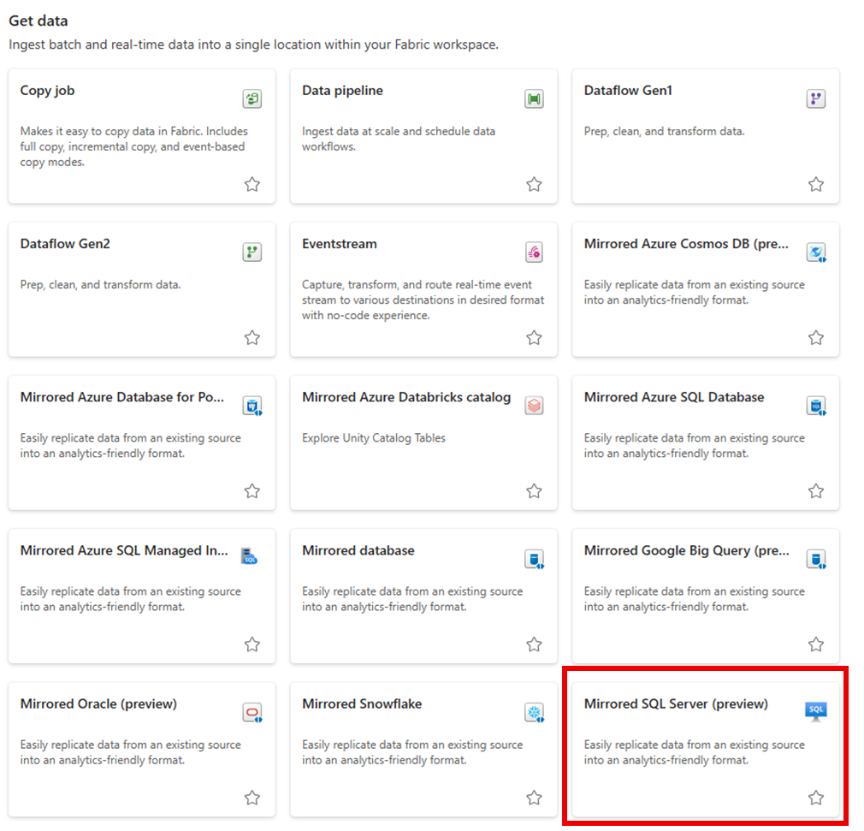Toggle favorite star on Dataflow Gen2
This screenshot has width=864, height=831.
tap(252, 337)
